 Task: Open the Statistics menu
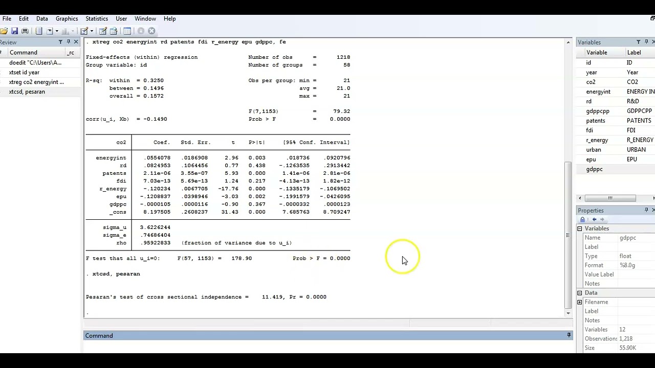(97, 18)
